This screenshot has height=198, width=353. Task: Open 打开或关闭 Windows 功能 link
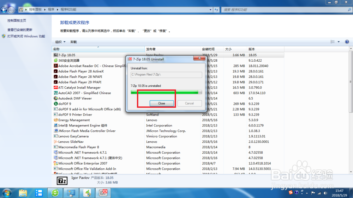[26, 36]
